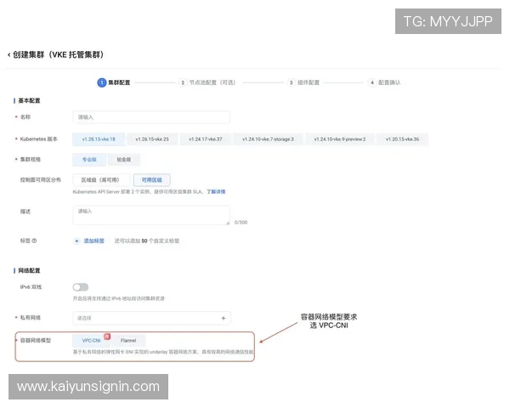The width and height of the screenshot is (510, 408).
Task: Open the 了解详情 link
Action: click(216, 191)
